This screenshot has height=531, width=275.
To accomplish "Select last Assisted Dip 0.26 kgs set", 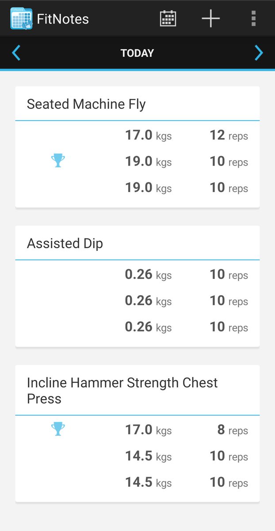I will pos(137,327).
